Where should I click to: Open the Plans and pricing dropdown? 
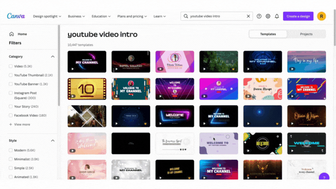tap(132, 16)
